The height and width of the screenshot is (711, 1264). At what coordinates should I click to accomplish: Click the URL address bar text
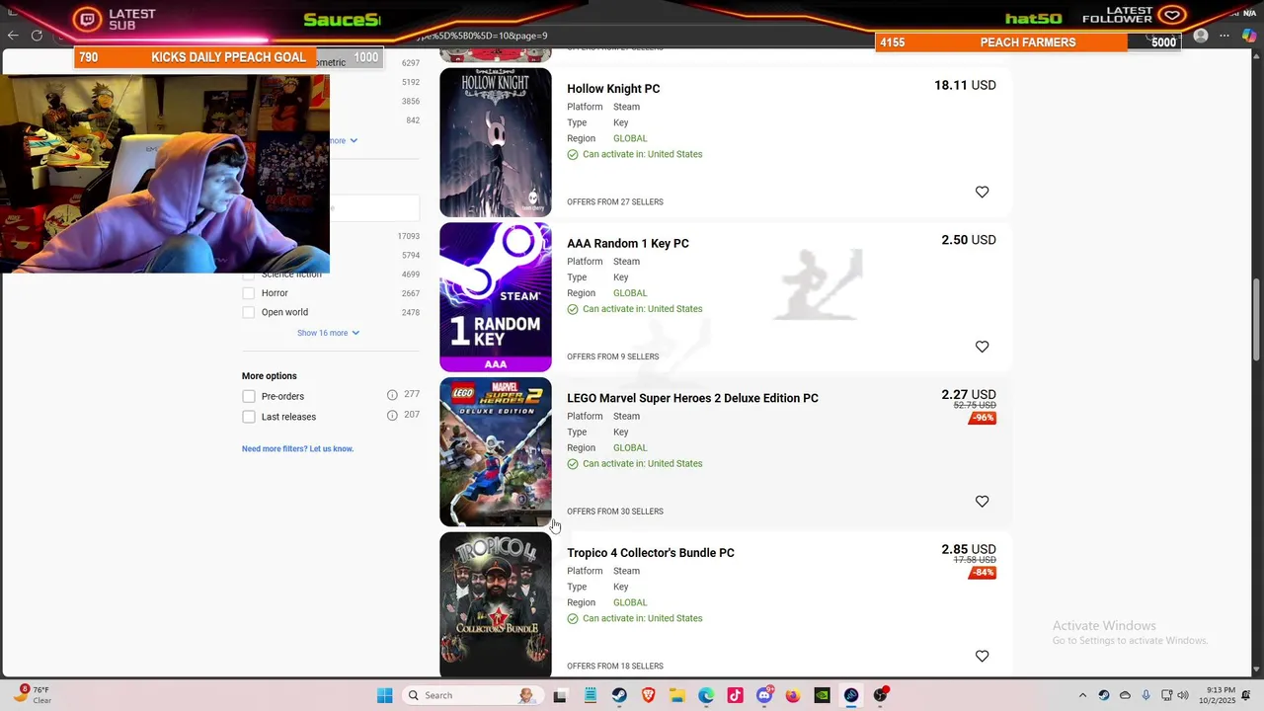pos(482,36)
